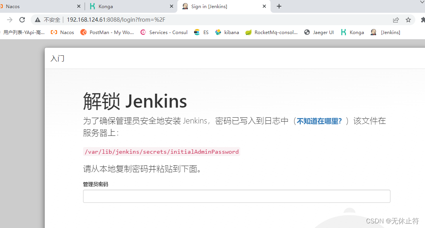Open the RocketMq-consol... bookmark
This screenshot has height=228, width=425.
pyautogui.click(x=272, y=33)
